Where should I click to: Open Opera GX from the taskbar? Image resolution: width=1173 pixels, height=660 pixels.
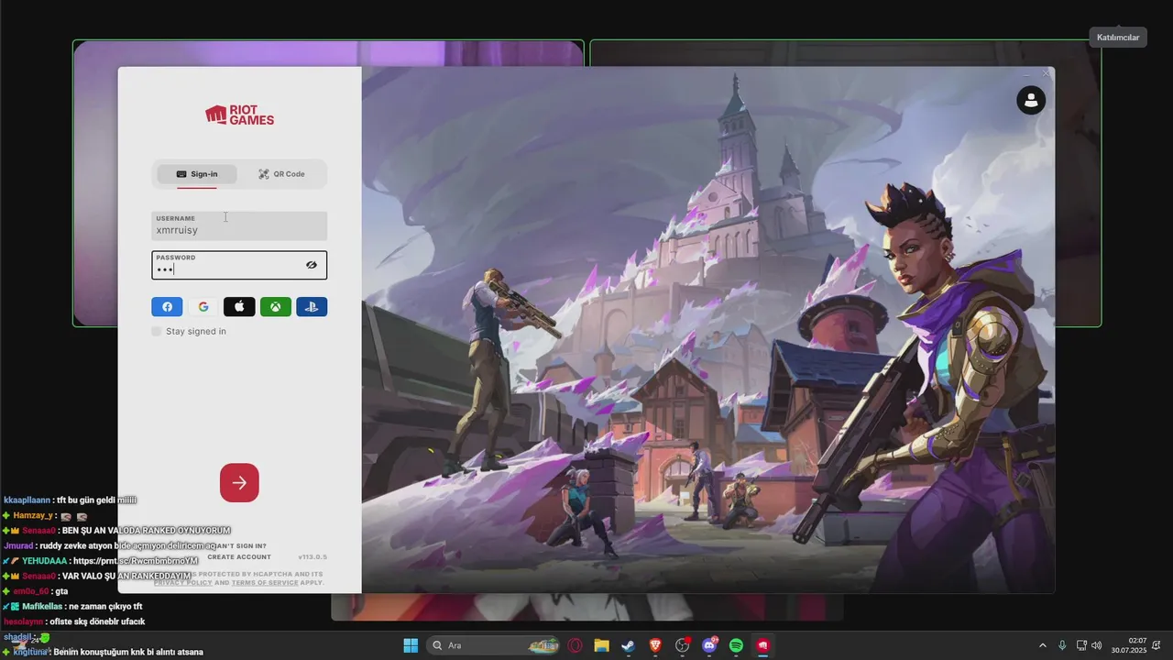[x=576, y=645]
